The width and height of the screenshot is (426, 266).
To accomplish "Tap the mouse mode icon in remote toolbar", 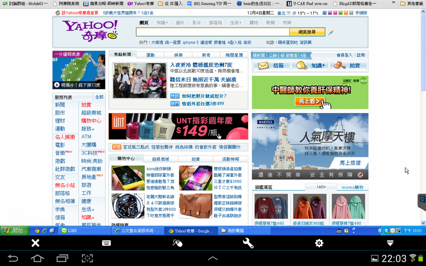I will [x=177, y=243].
